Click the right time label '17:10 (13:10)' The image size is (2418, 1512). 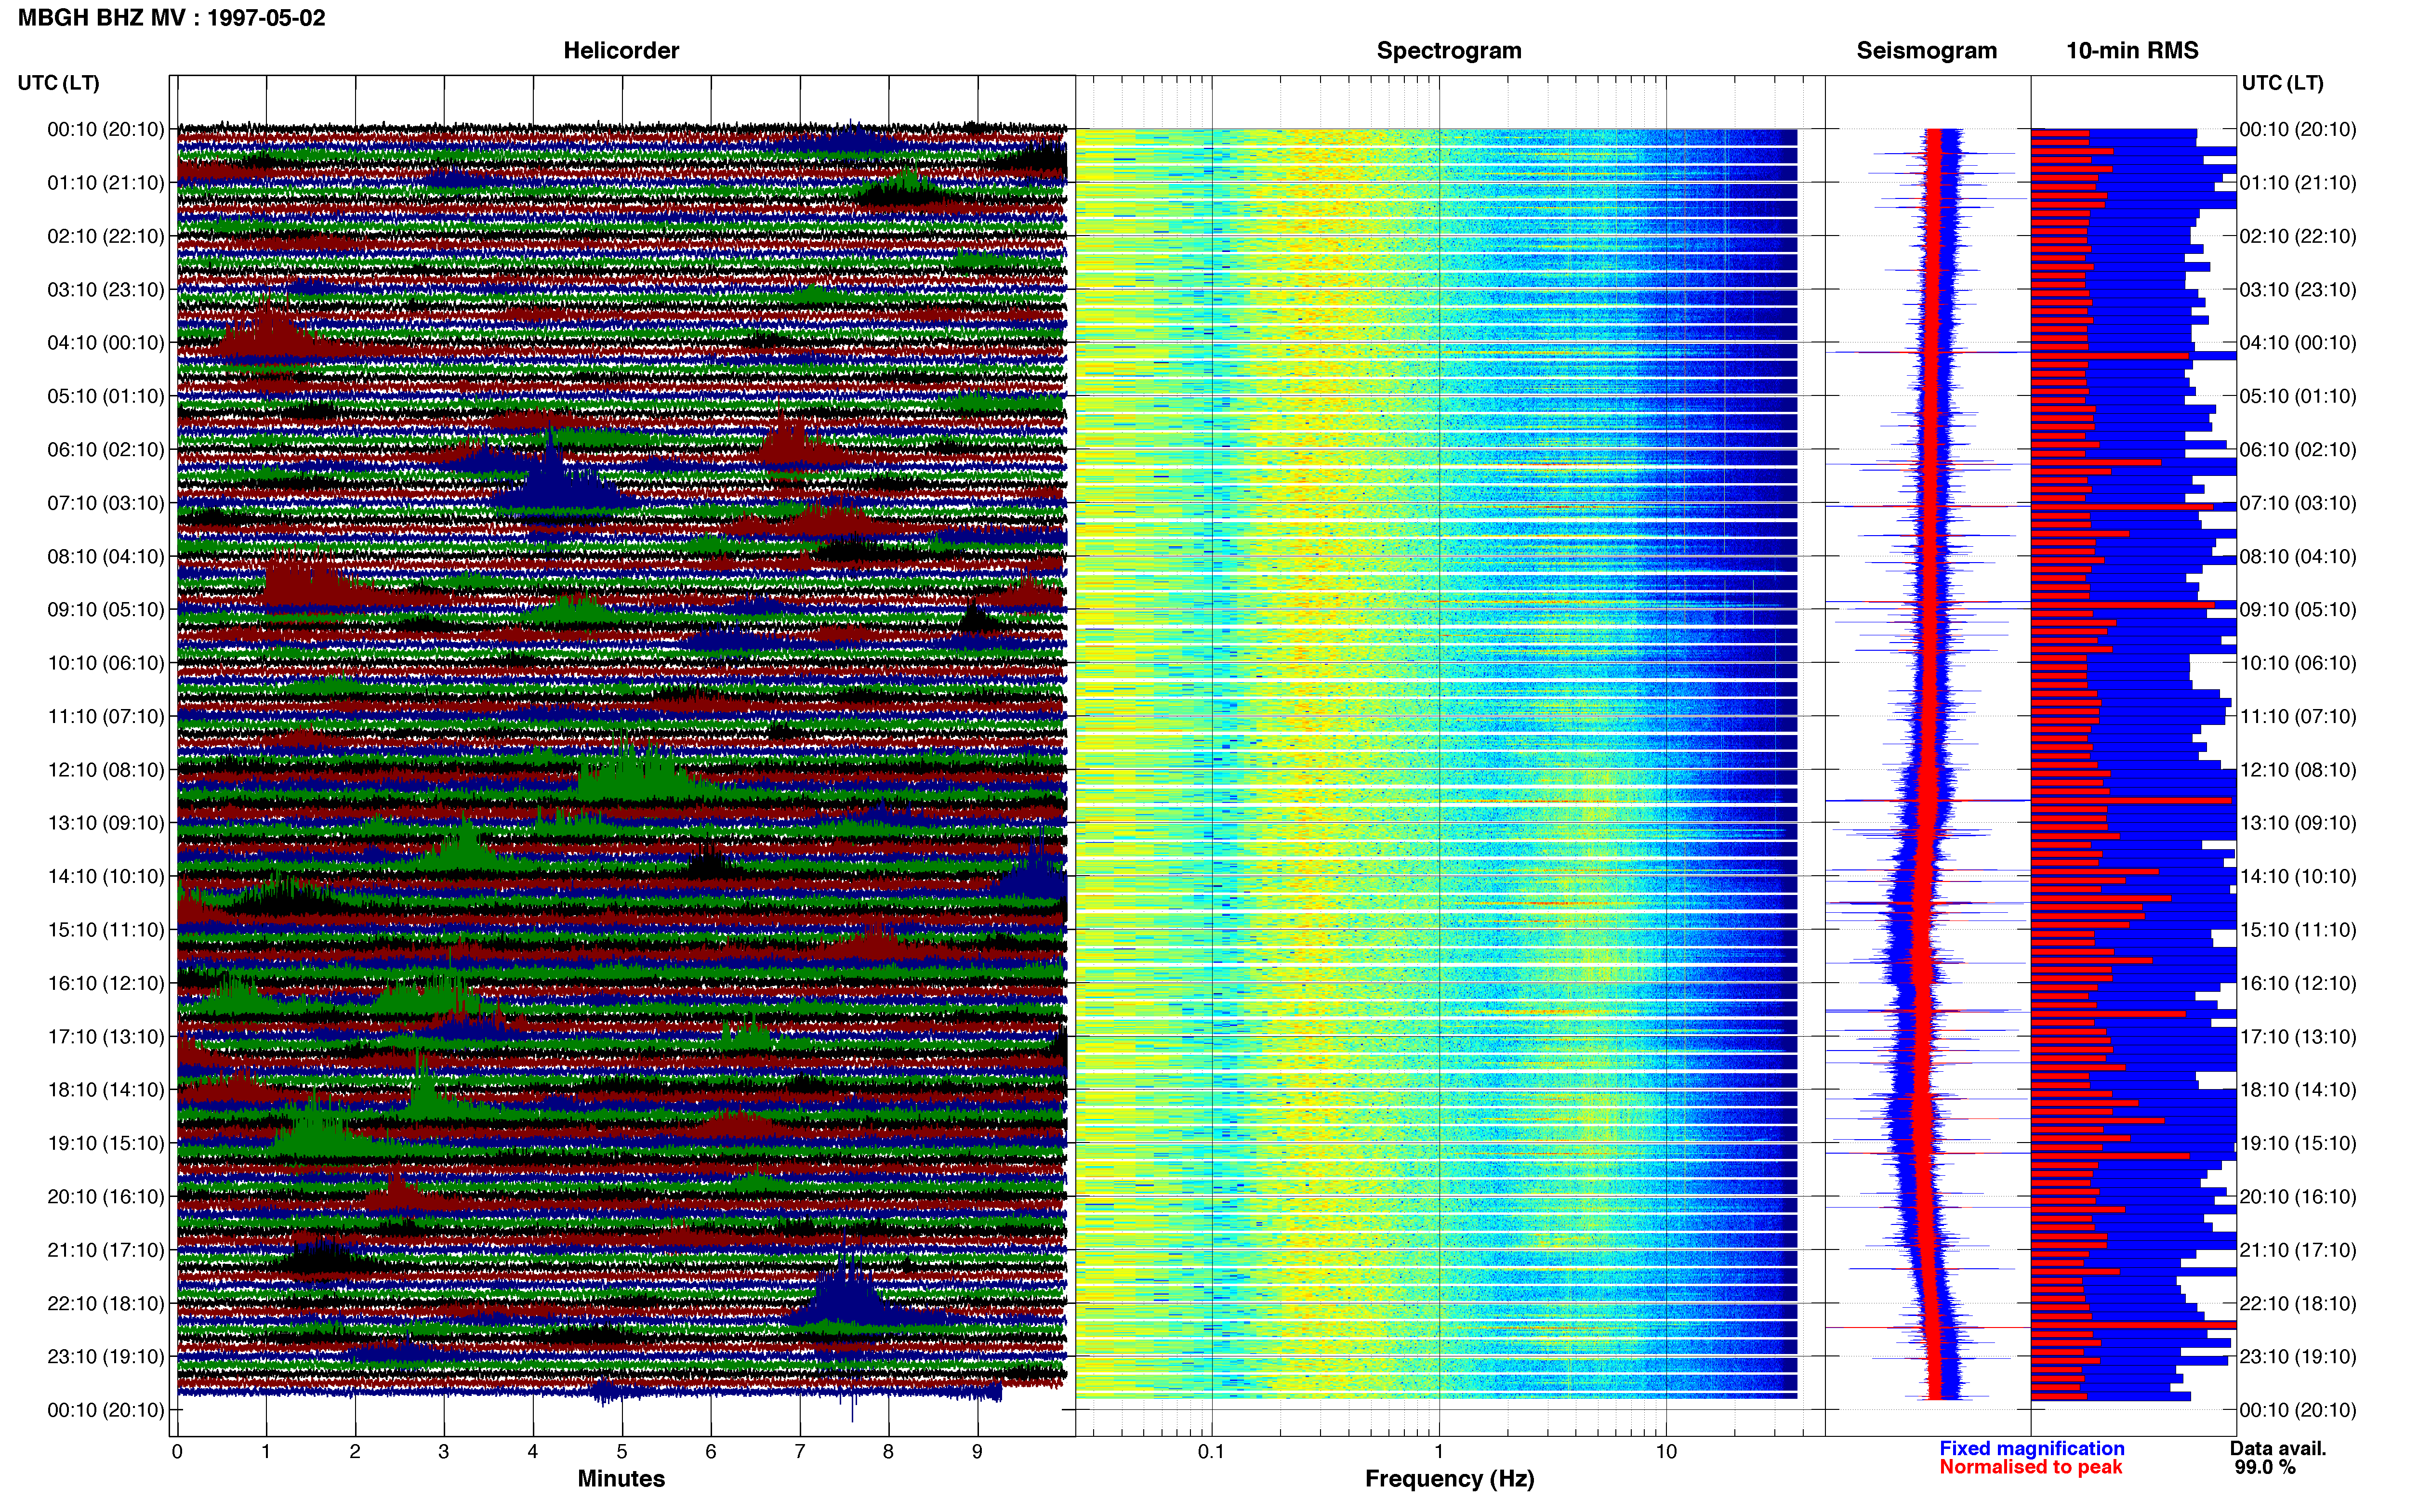click(2298, 1037)
